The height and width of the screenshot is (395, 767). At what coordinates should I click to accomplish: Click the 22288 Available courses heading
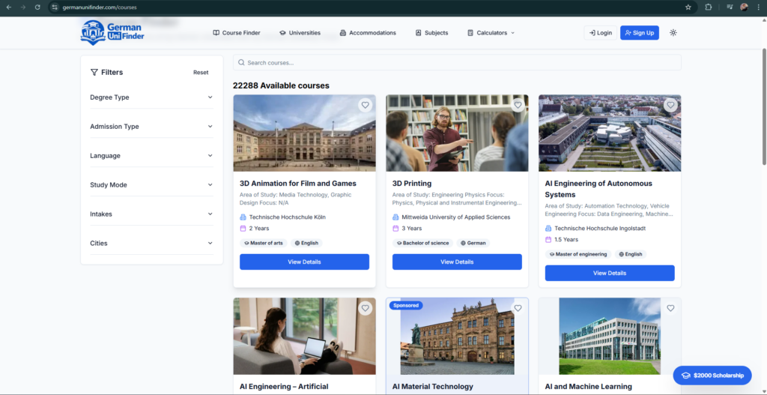point(281,85)
